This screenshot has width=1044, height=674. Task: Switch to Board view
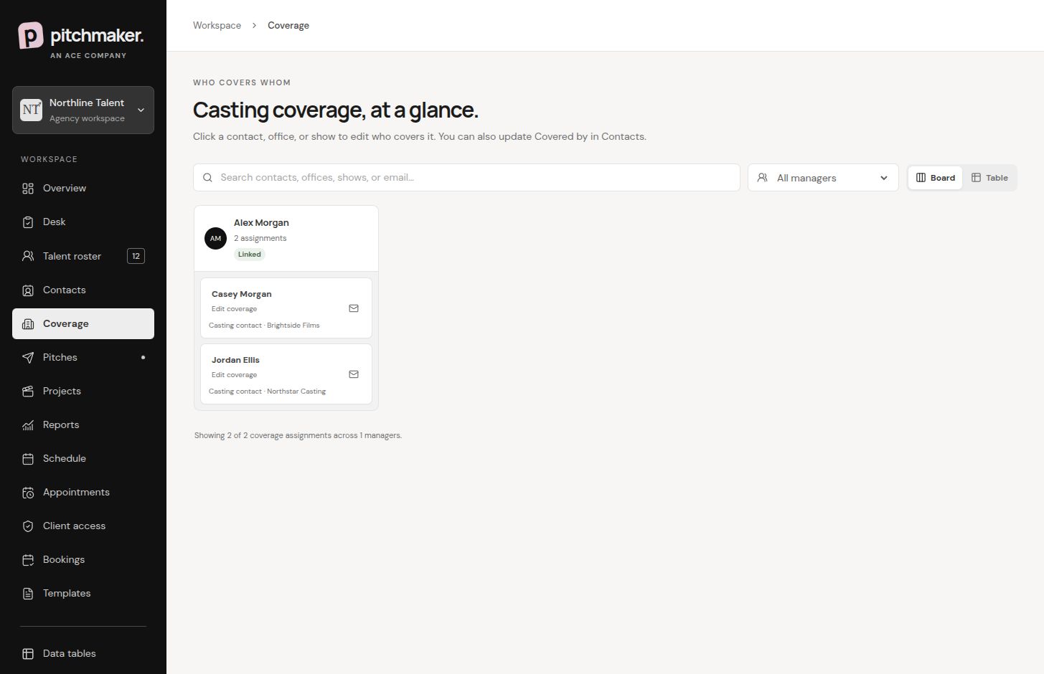pyautogui.click(x=936, y=178)
